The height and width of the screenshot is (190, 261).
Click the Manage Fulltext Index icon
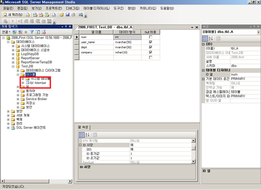(32, 21)
